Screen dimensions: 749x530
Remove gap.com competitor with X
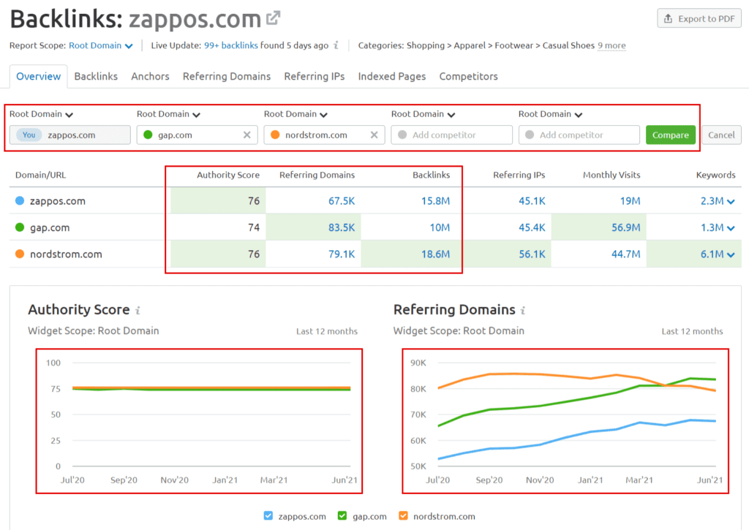[247, 135]
